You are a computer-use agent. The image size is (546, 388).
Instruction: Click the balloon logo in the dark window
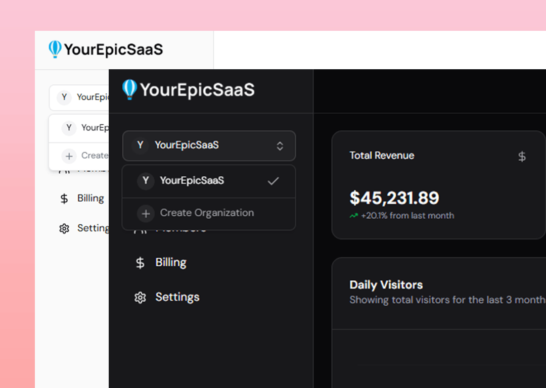point(129,89)
